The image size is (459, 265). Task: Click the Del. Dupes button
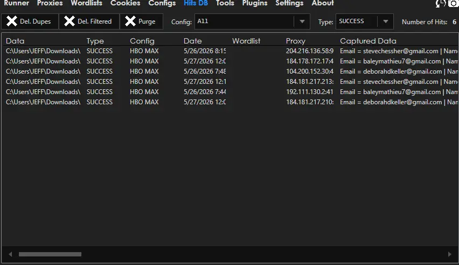[30, 22]
